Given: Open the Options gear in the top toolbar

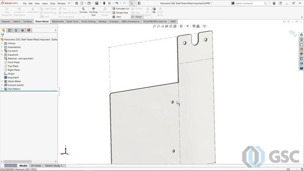Looking at the screenshot, I should pyautogui.click(x=109, y=3).
